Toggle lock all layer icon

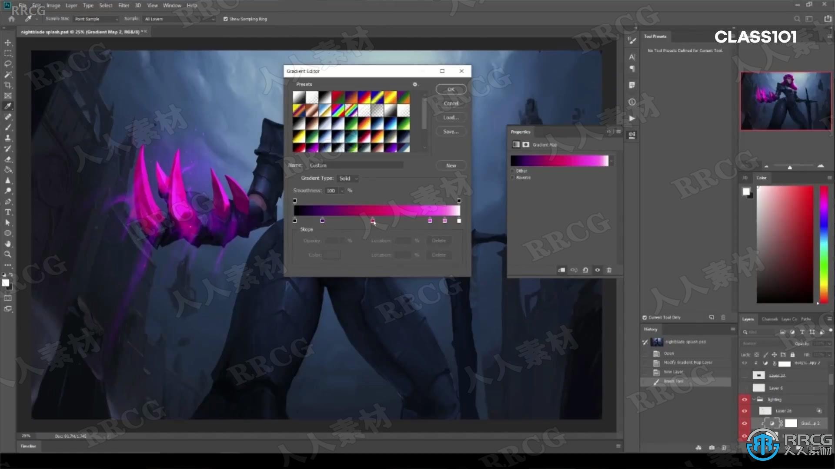(792, 355)
